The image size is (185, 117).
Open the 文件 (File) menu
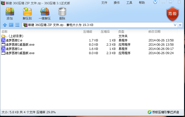point(104,3)
